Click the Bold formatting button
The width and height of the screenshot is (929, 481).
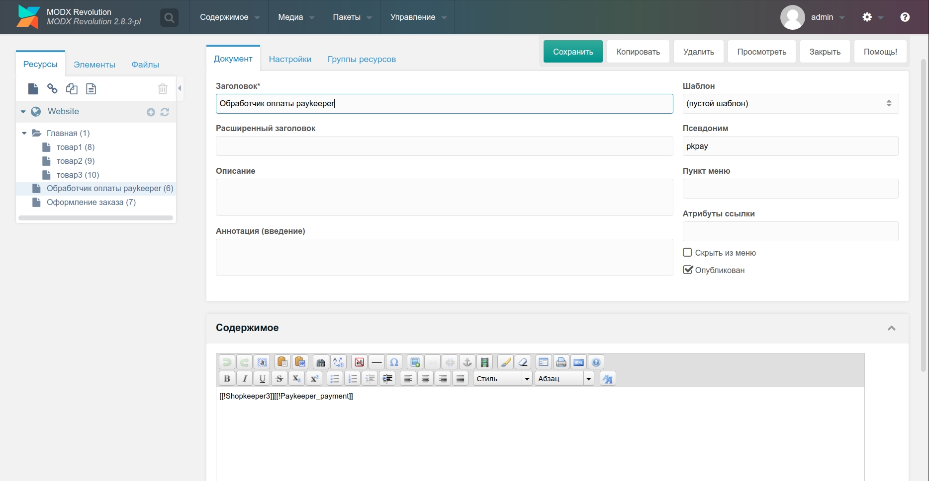(x=227, y=379)
